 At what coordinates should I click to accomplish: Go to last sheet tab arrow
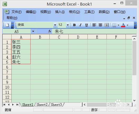(17, 104)
